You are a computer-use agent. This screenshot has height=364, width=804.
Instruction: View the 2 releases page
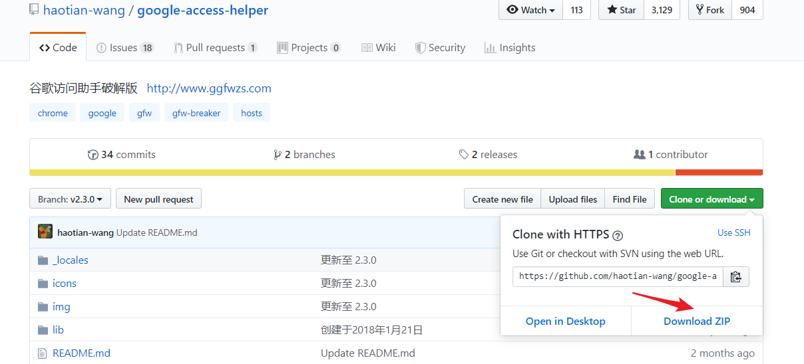tap(488, 154)
